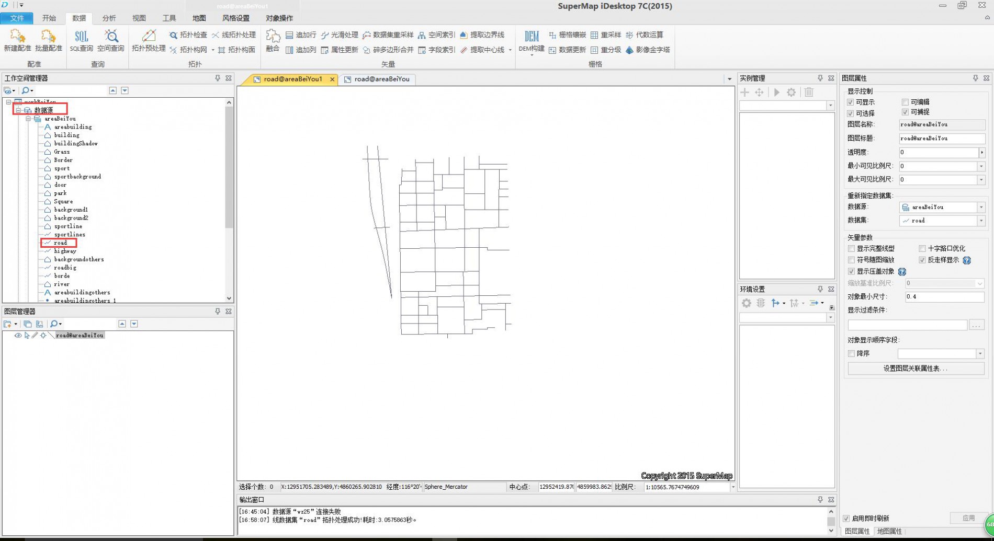The image size is (994, 541).
Task: Open 最小可见比例尺 dropdown
Action: point(981,166)
